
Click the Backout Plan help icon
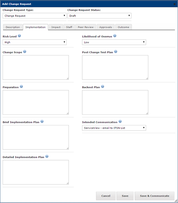[103, 87]
